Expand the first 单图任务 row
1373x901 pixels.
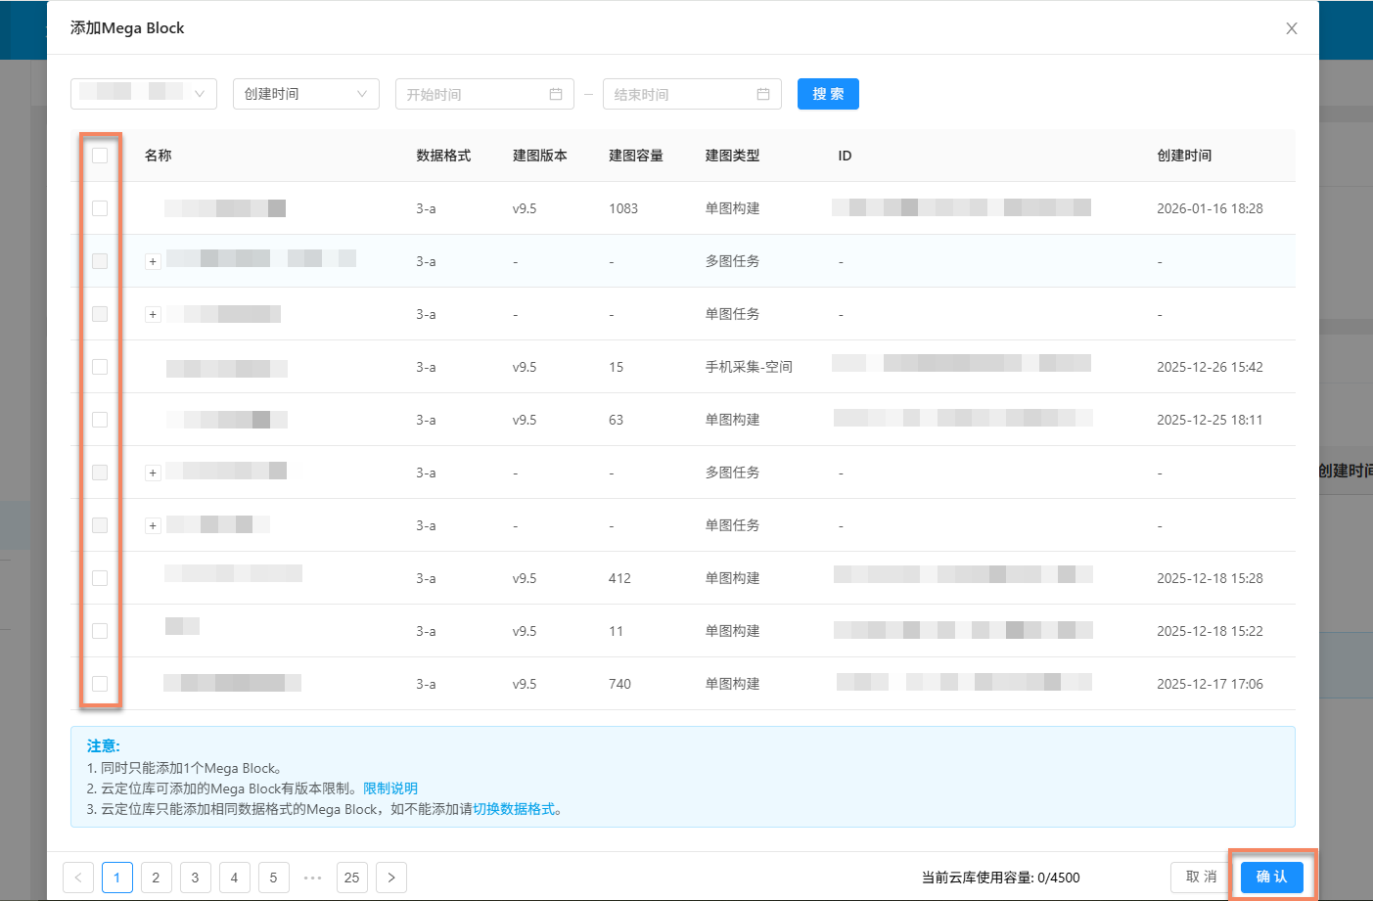coord(153,314)
